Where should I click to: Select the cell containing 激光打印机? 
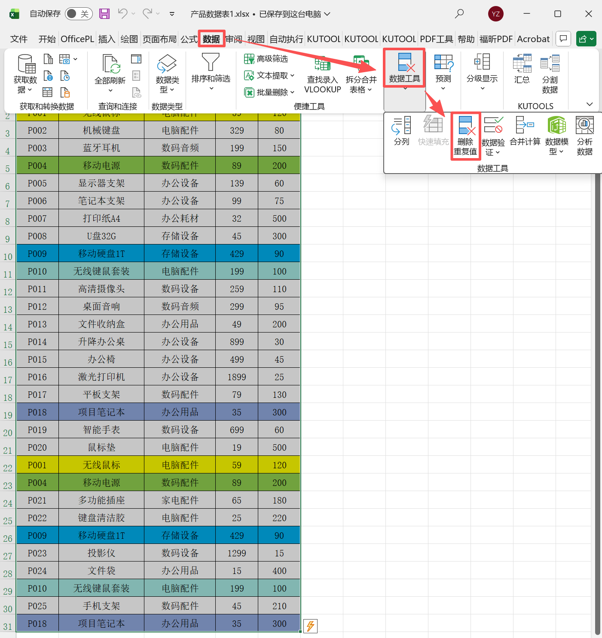click(101, 376)
